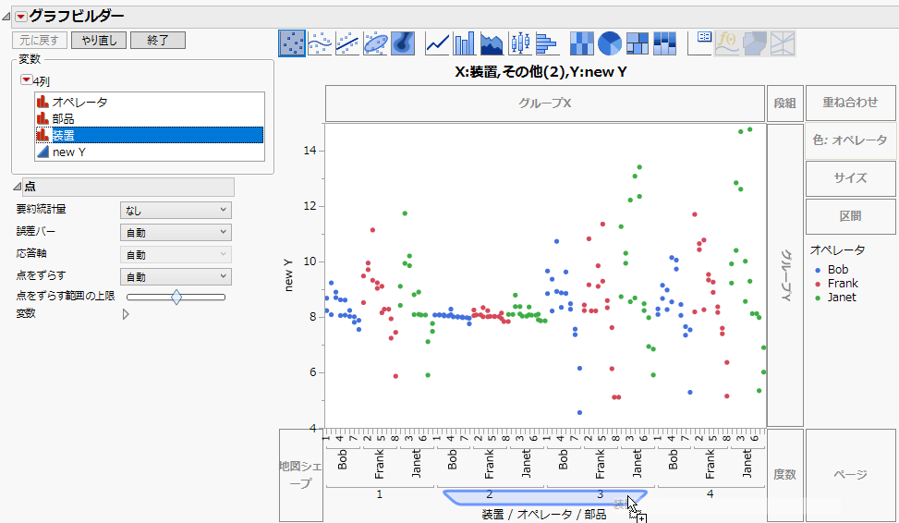Select the new Y column in list
899x523 pixels.
(69, 152)
